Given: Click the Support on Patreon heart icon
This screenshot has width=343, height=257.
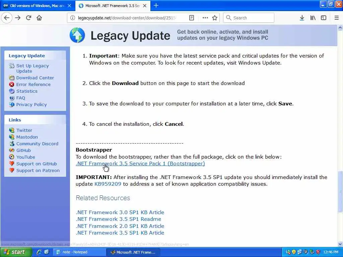Looking at the screenshot, I should tap(12, 170).
